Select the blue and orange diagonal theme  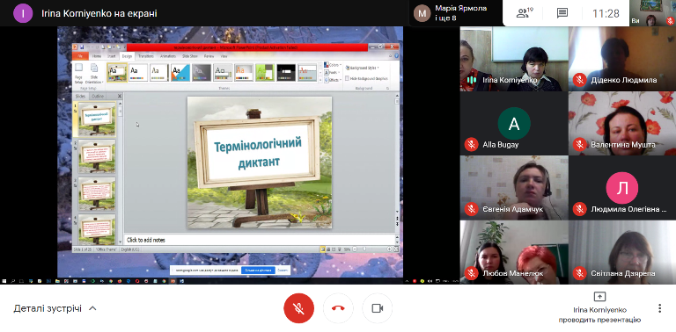180,72
